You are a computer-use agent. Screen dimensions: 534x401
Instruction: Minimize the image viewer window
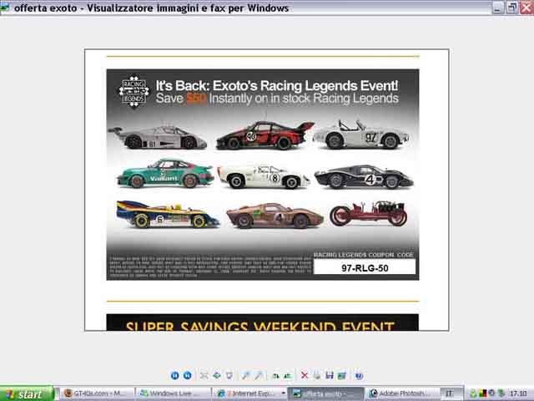pos(498,8)
